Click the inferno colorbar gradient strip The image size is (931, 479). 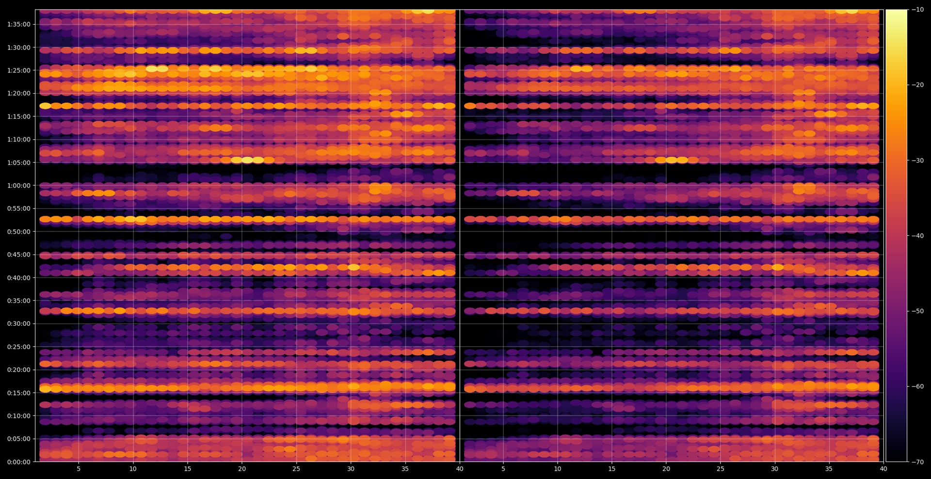(x=897, y=236)
